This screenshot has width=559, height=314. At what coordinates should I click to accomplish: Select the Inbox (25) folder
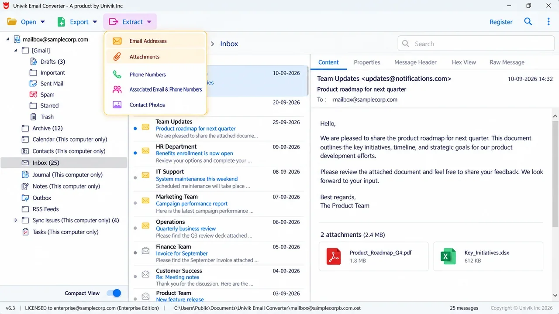tap(64, 163)
